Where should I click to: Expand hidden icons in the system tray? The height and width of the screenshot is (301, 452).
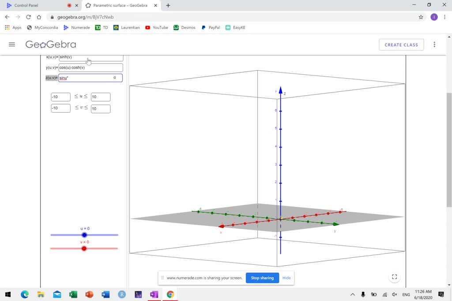[x=352, y=294]
